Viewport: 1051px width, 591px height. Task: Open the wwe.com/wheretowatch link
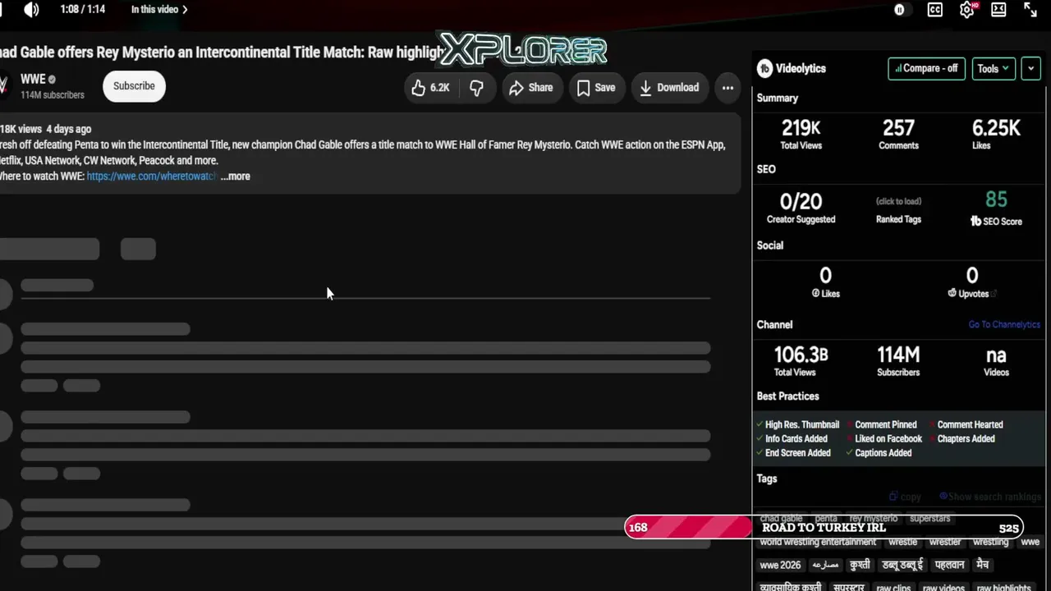coord(151,176)
